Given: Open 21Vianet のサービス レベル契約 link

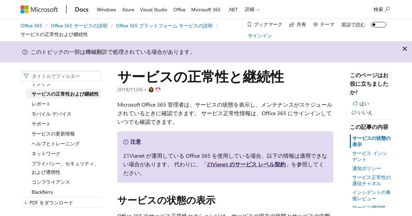Looking at the screenshot, I should click(x=246, y=164).
